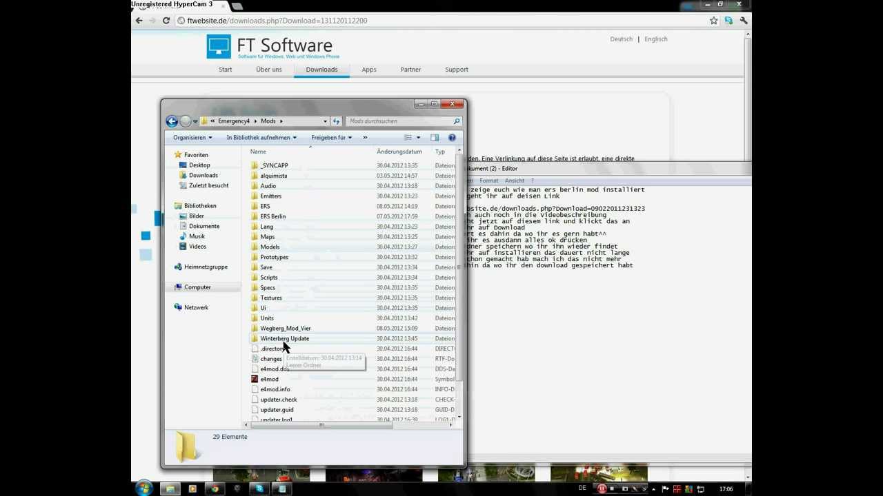Open address bar history dropdown
This screenshot has height=496, width=883.
point(325,121)
